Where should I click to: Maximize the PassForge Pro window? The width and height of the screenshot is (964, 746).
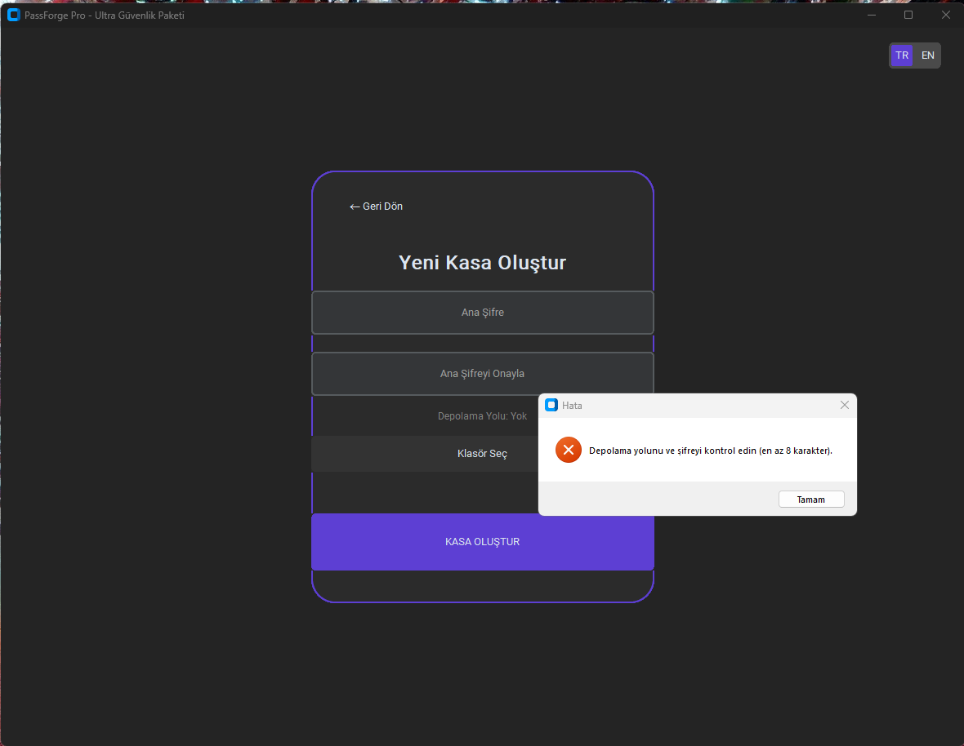coord(908,15)
